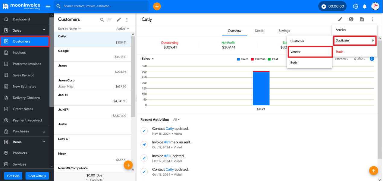Click the customer list scrollbar

[133, 77]
